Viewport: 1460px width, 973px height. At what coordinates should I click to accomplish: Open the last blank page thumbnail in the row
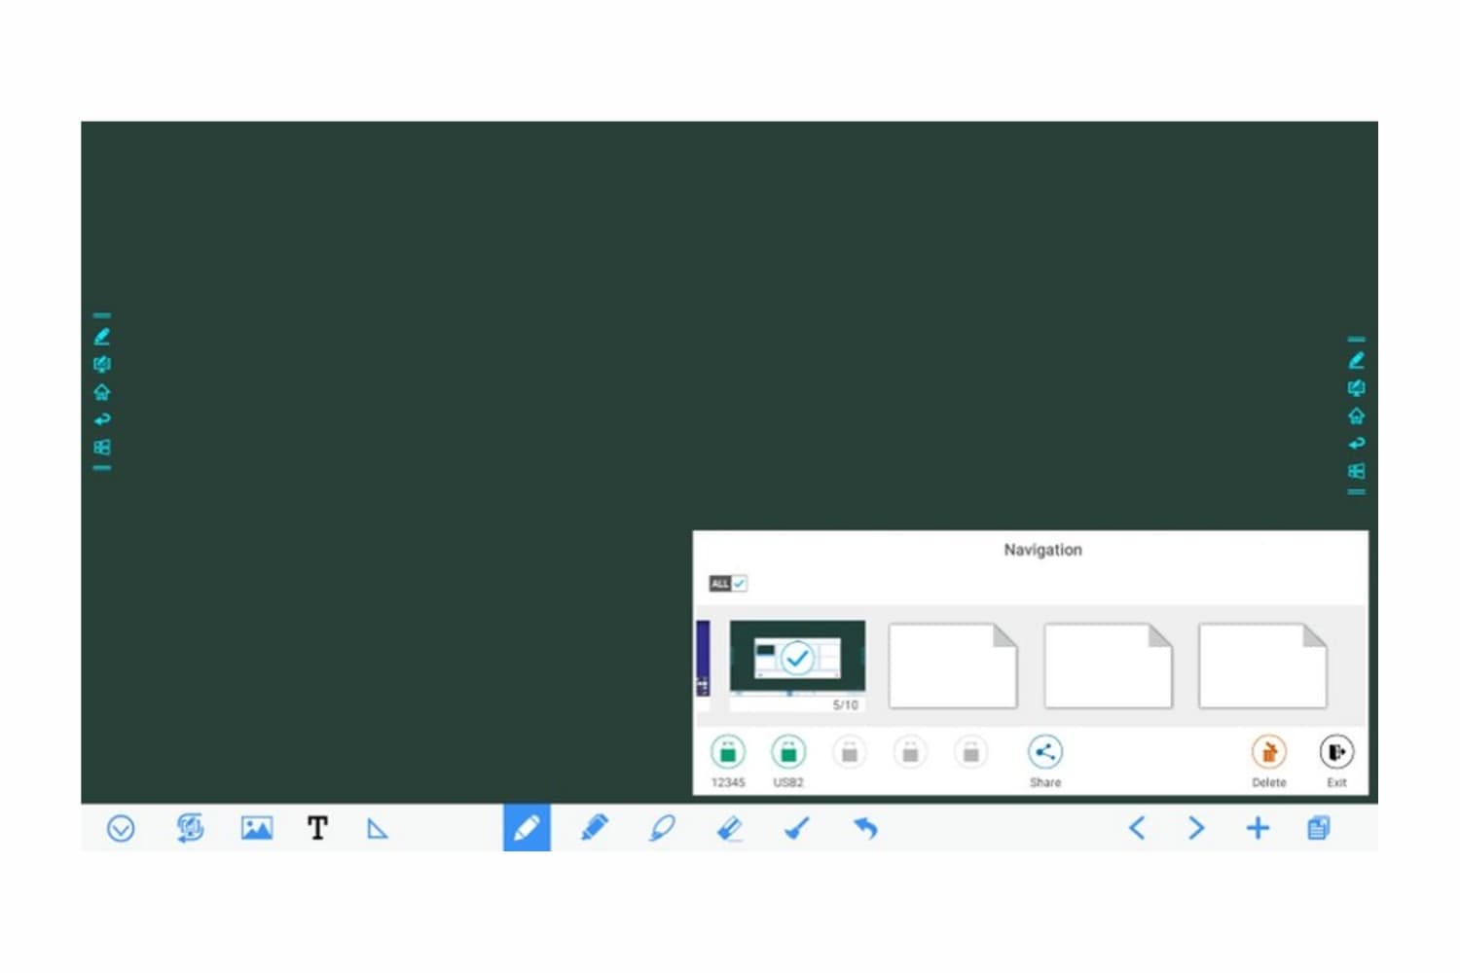point(1262,666)
